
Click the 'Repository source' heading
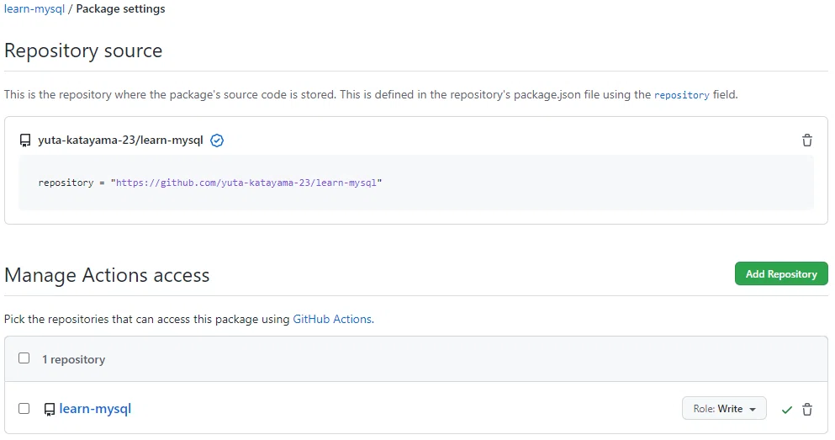(83, 50)
